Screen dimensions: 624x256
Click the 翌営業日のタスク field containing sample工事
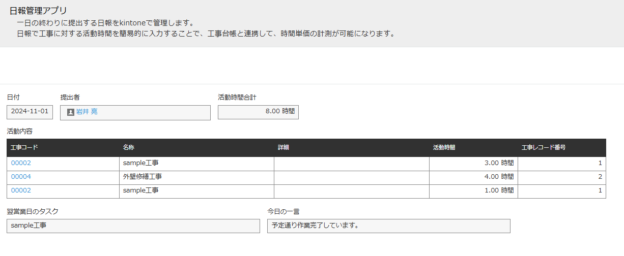tap(133, 226)
